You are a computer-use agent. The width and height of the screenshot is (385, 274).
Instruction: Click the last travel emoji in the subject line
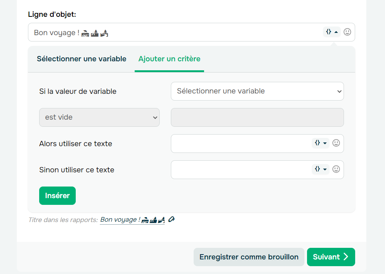104,33
